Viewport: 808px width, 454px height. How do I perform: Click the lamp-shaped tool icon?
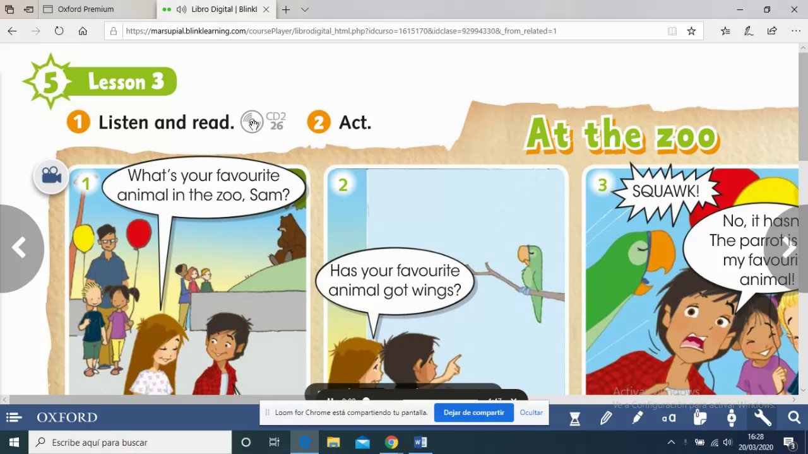(x=732, y=417)
